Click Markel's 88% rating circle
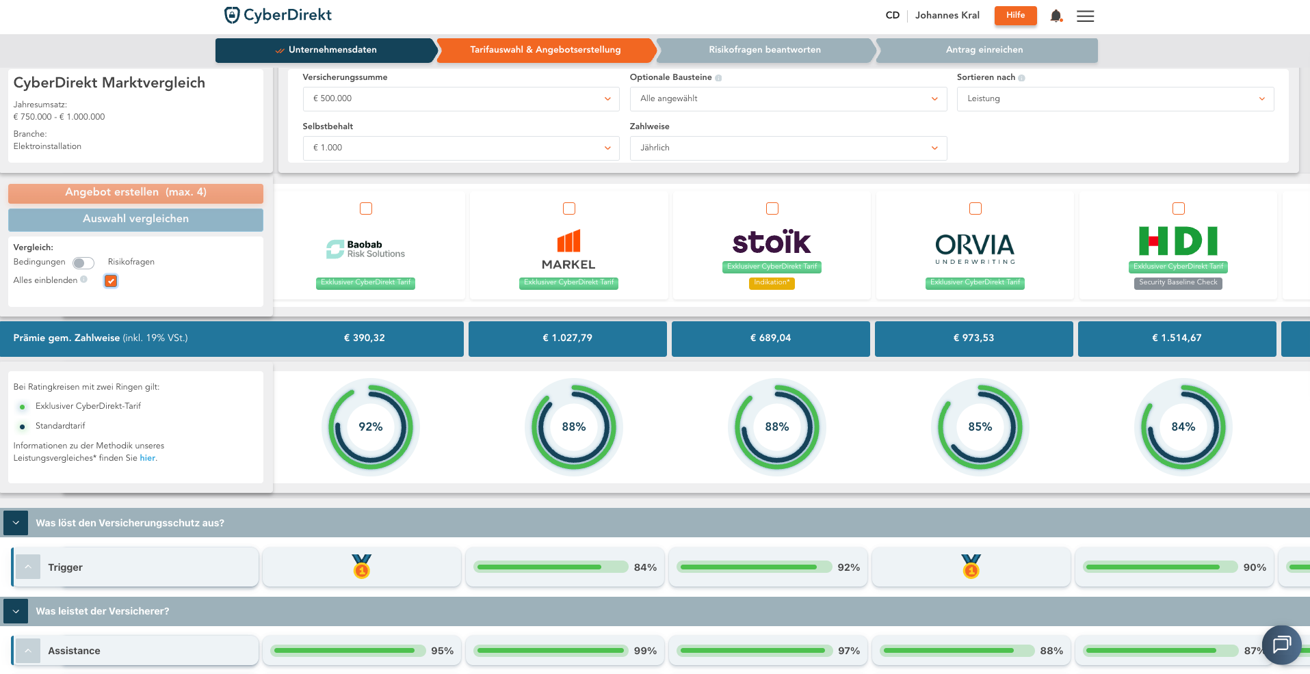 574,427
